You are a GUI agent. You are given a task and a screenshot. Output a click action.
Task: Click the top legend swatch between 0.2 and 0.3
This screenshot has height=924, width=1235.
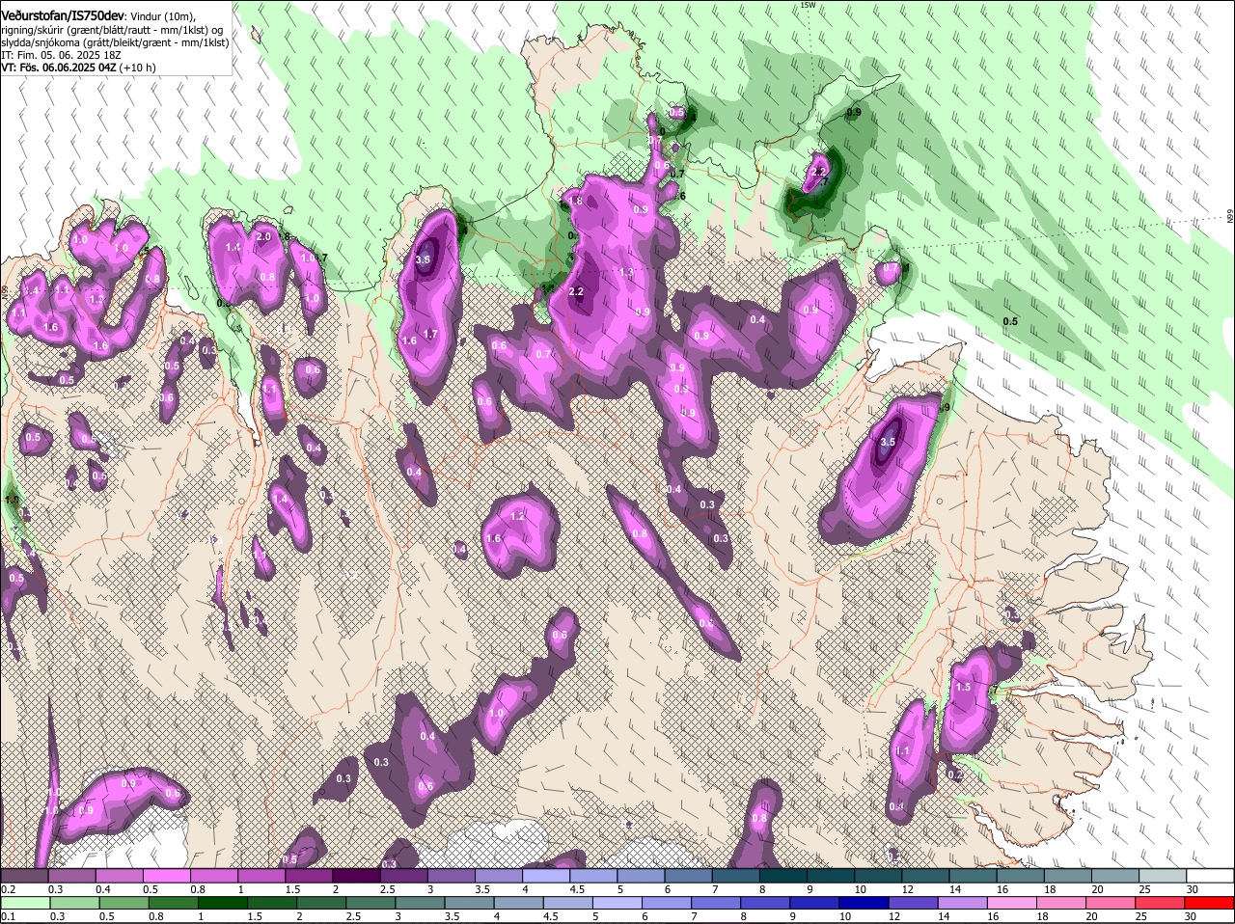tap(24, 876)
